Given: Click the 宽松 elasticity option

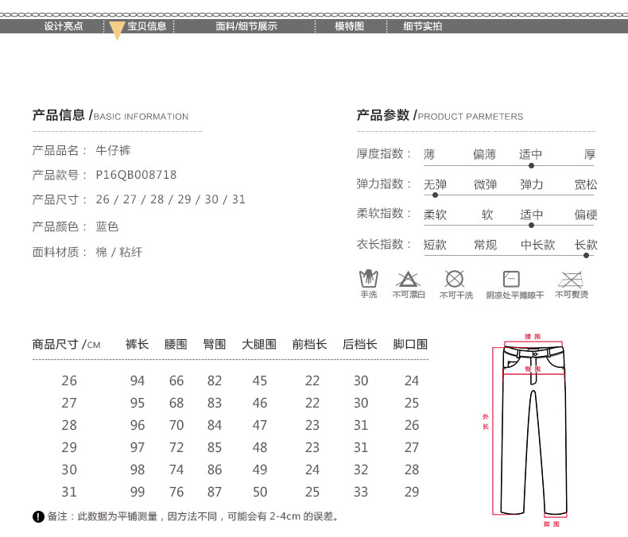Looking at the screenshot, I should (586, 184).
